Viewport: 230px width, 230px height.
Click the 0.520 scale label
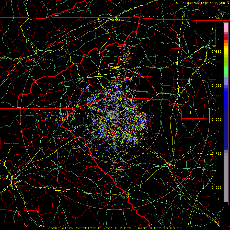[216, 131]
